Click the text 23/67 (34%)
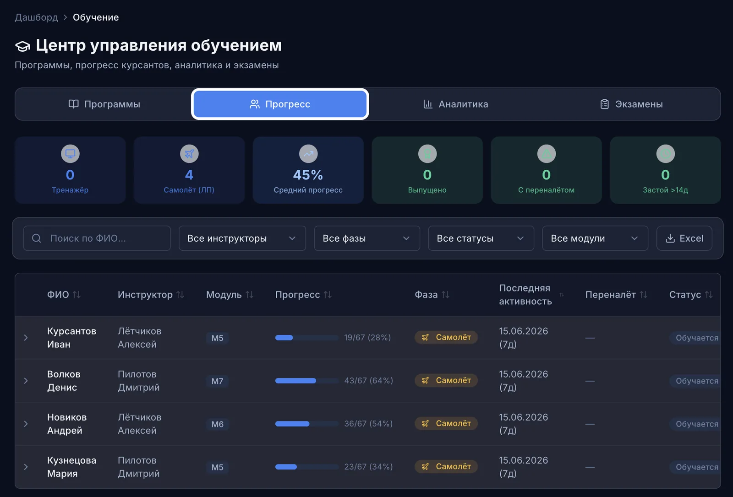 [x=369, y=466]
